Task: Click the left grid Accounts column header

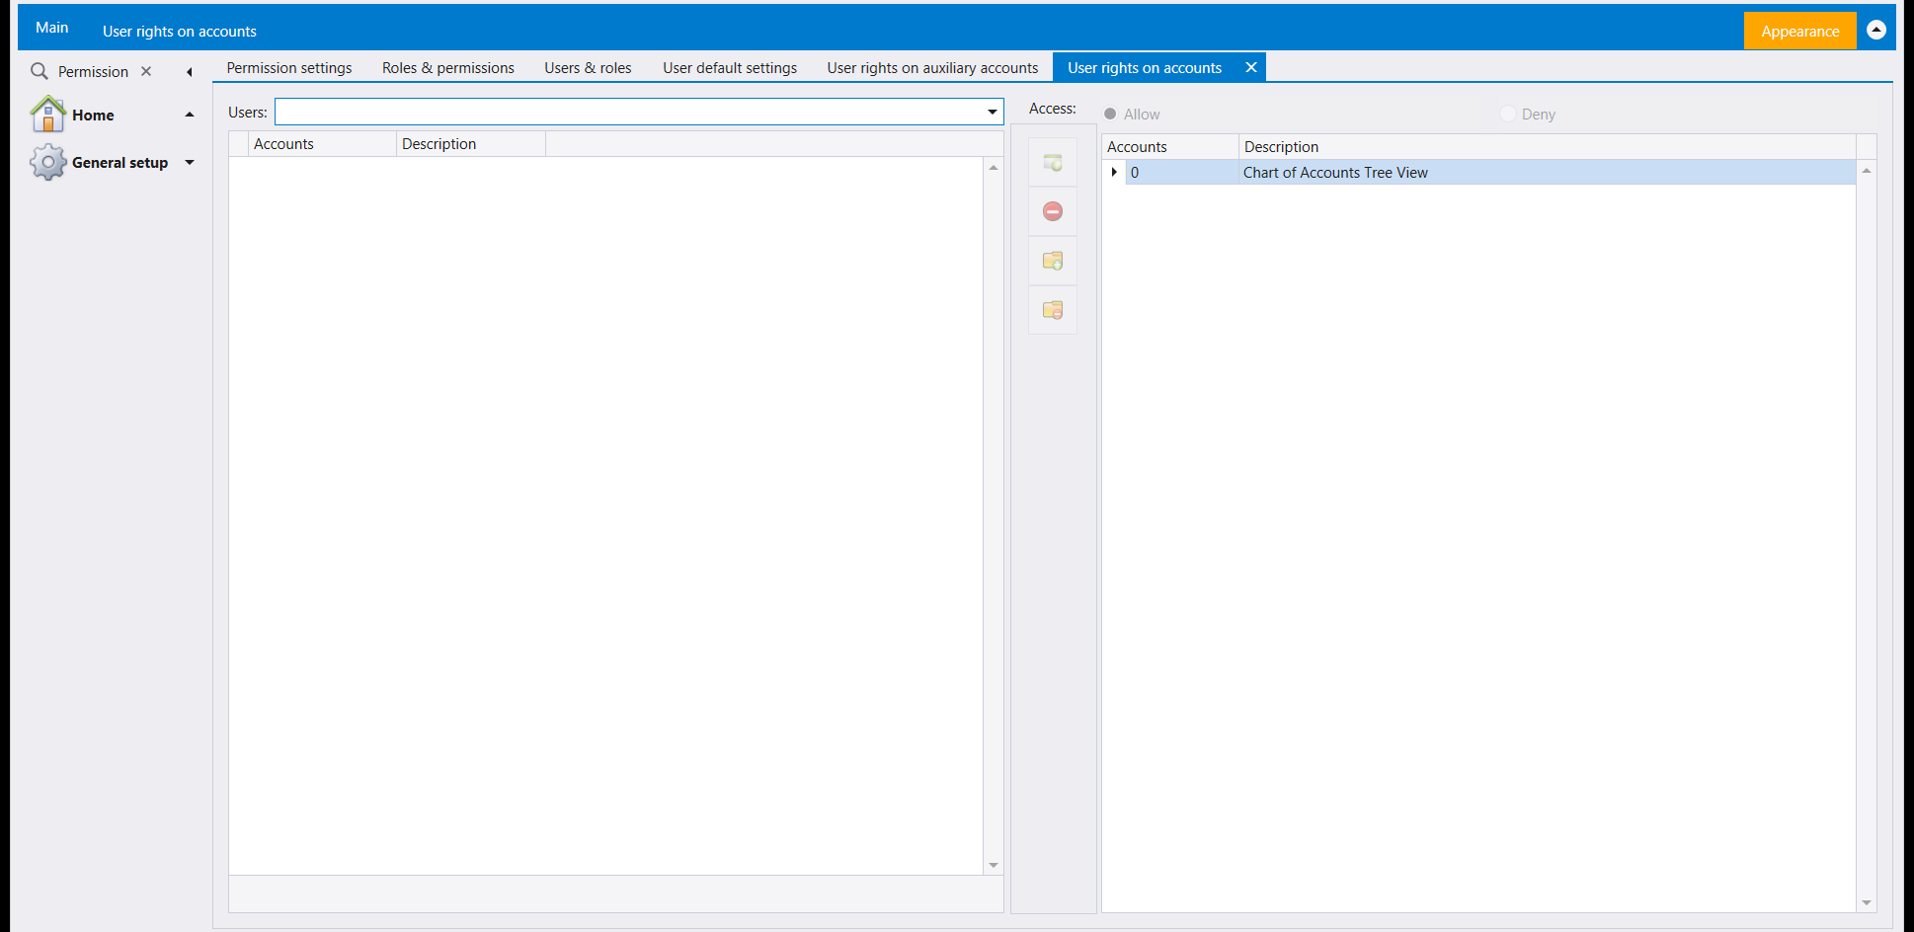Action: (322, 144)
